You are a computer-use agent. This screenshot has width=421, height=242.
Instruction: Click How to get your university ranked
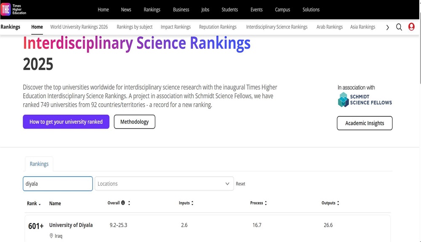click(x=66, y=122)
